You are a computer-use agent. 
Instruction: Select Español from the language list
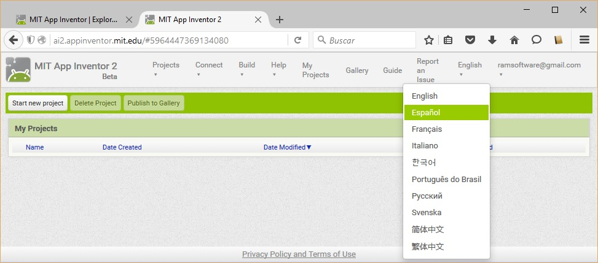(426, 113)
